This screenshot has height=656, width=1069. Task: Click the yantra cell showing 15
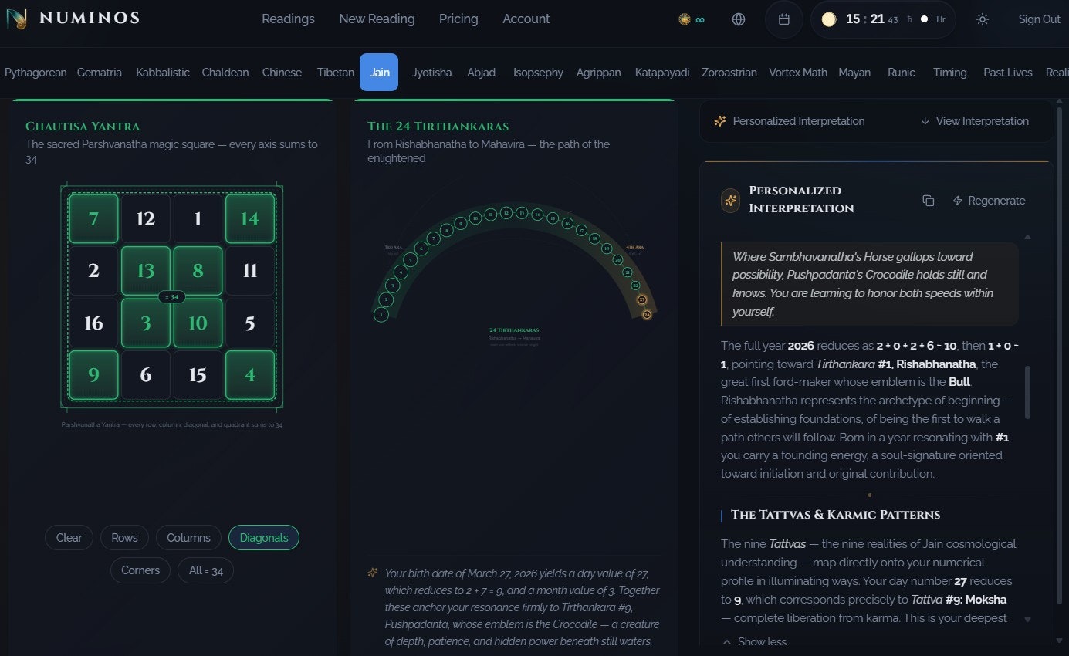(x=198, y=375)
